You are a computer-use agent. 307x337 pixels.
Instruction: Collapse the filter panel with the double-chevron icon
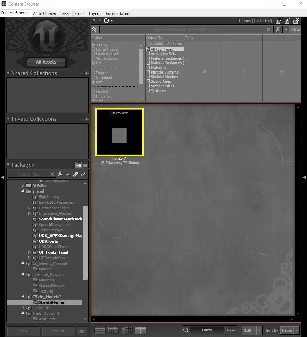94,30
